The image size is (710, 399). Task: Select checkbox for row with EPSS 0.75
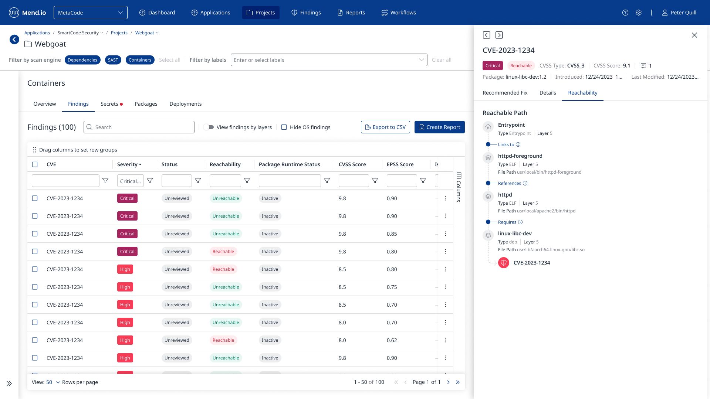click(x=35, y=287)
